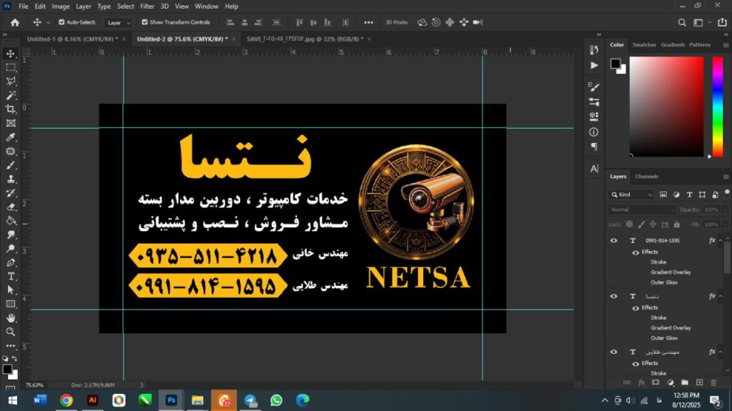Toggle pixel layer filter in Layers panel
This screenshot has height=411, width=732.
663,194
